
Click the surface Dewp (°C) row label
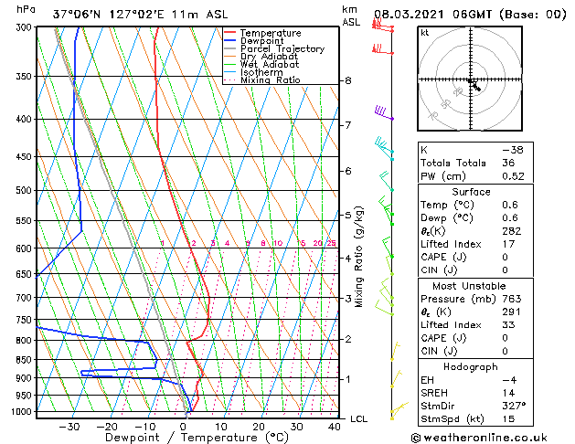pos(447,218)
